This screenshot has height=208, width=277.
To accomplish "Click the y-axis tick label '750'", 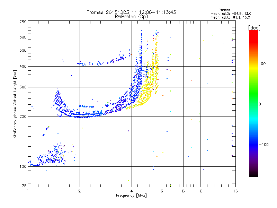I will (x=23, y=22).
